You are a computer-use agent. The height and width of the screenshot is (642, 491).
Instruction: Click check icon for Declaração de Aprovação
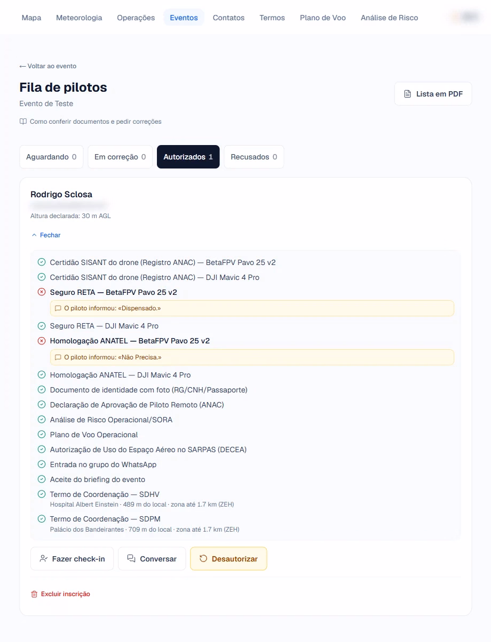(x=42, y=405)
